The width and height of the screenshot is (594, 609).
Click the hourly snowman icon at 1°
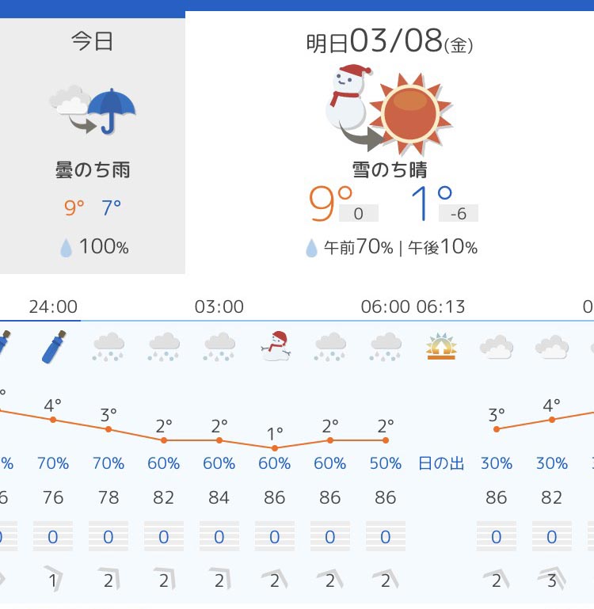pos(275,345)
